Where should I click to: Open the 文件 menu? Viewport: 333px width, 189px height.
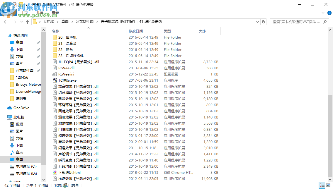[x=8, y=13]
